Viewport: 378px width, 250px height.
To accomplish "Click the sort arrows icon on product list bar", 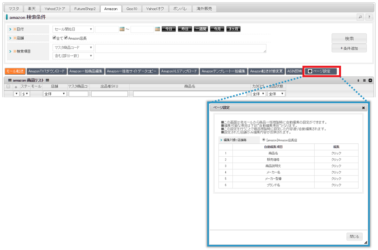I will (x=358, y=80).
